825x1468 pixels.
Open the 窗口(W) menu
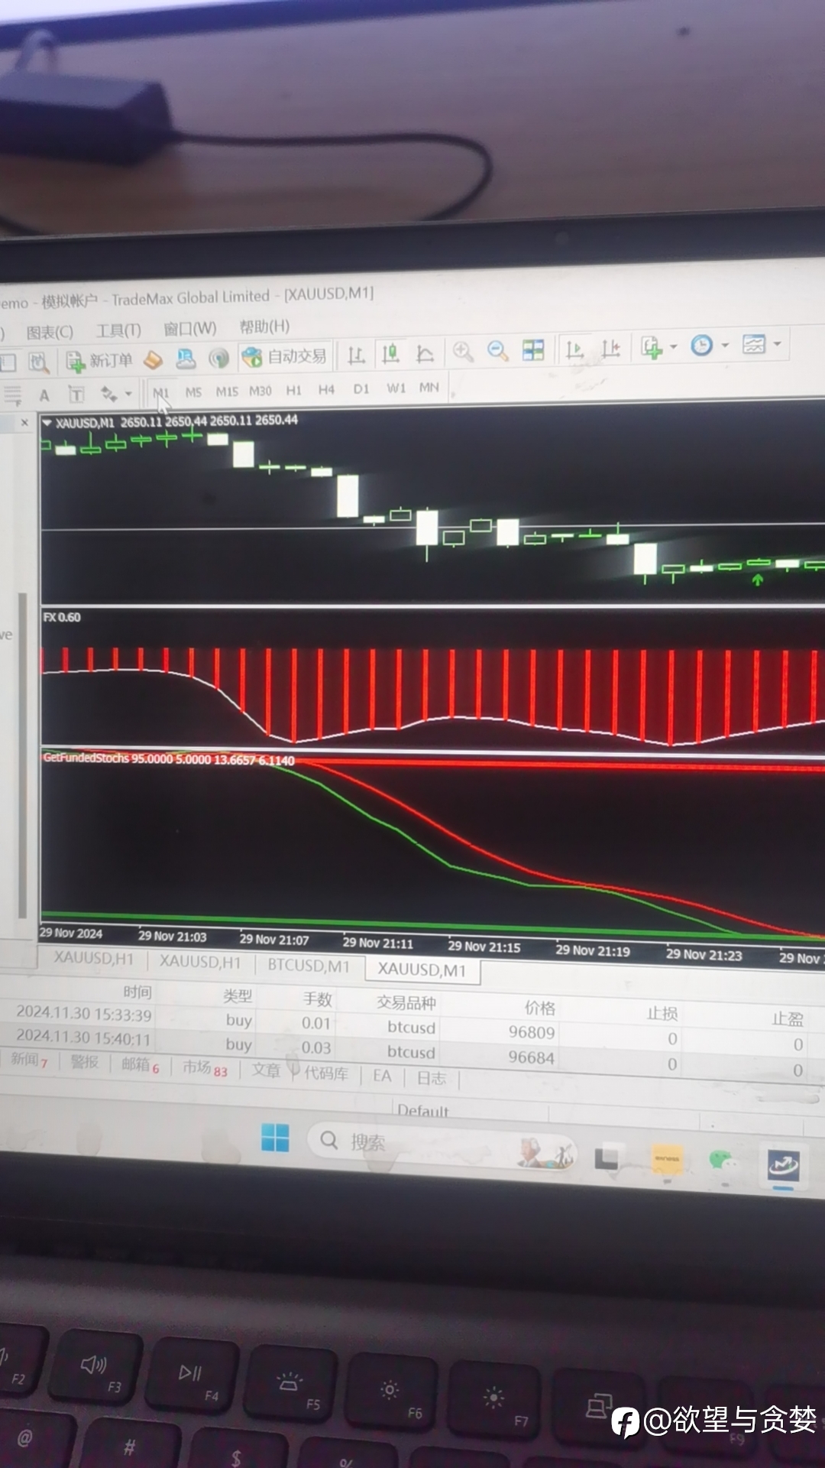(190, 329)
